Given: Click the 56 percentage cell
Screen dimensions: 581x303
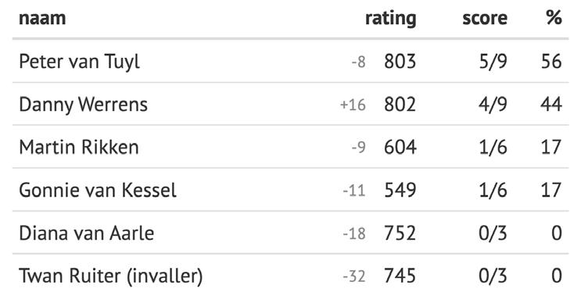Looking at the screenshot, I should (x=551, y=62).
